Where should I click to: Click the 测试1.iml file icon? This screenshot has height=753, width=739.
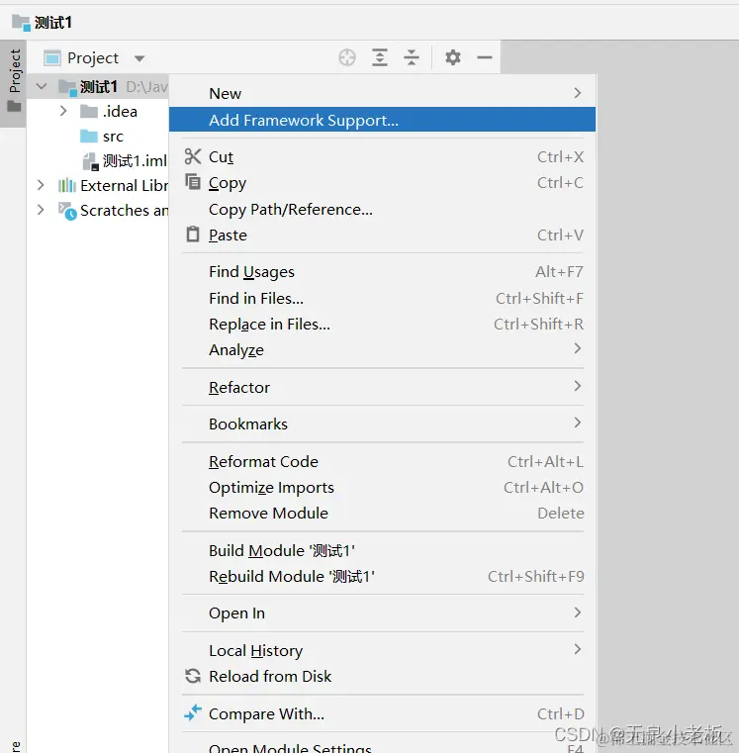click(x=90, y=161)
